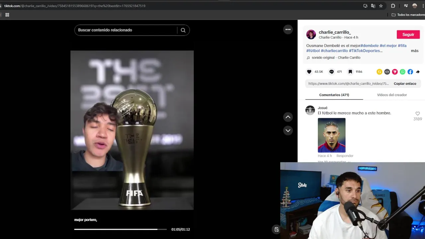Click the TikTok video to pause playback

coord(132,130)
